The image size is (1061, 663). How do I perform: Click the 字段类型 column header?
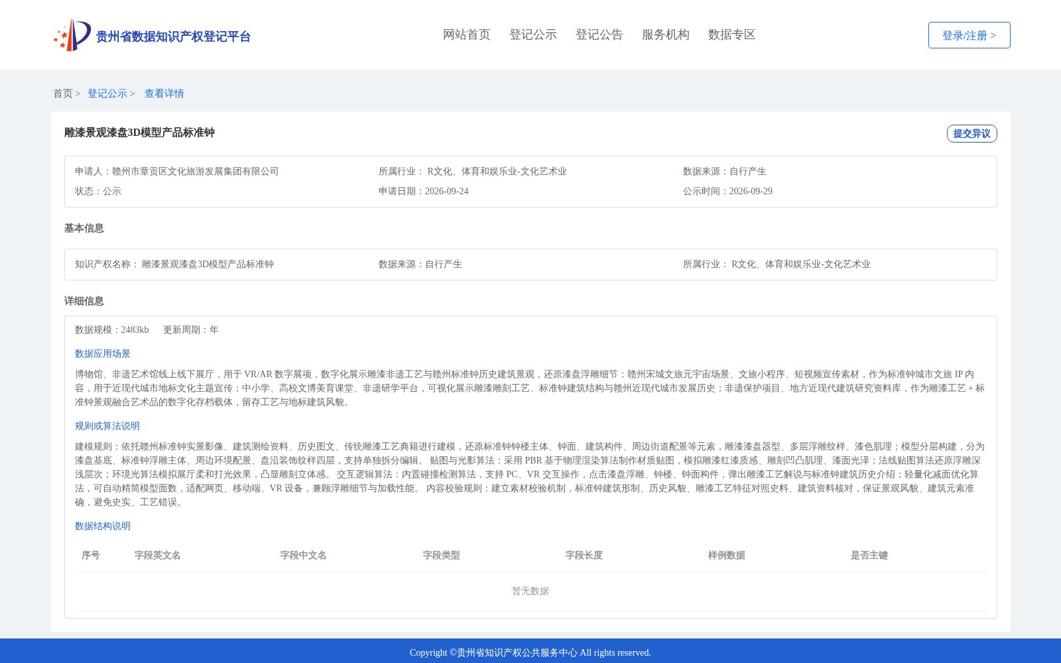click(x=442, y=556)
